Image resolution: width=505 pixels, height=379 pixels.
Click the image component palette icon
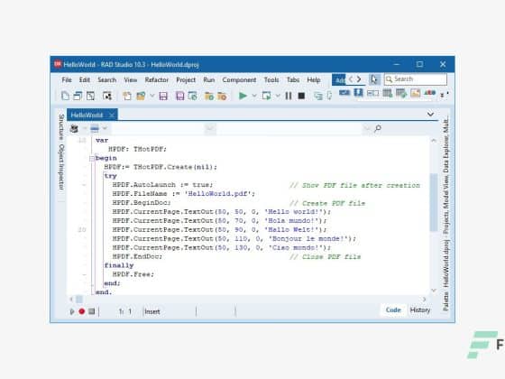click(x=416, y=93)
